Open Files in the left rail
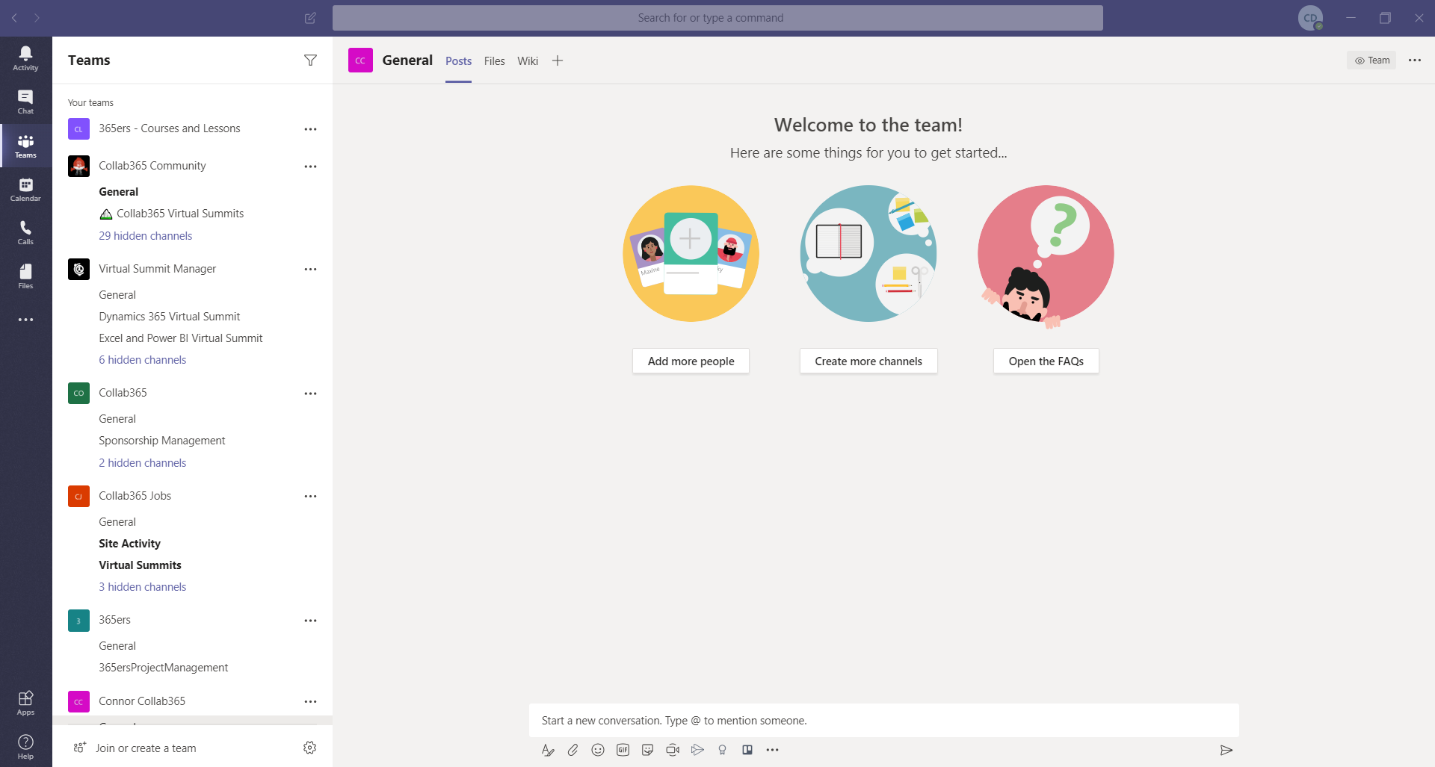 click(x=25, y=276)
